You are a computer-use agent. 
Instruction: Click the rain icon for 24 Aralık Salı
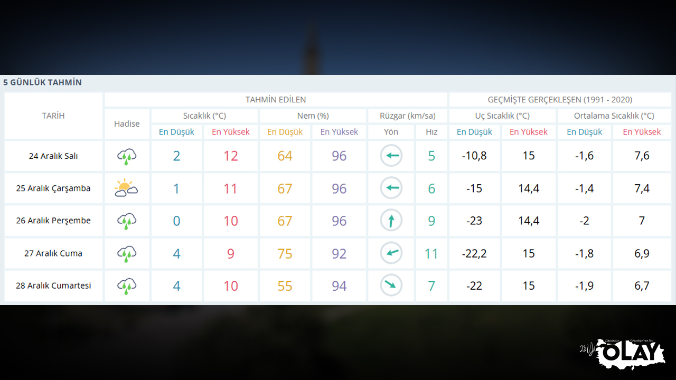[127, 156]
